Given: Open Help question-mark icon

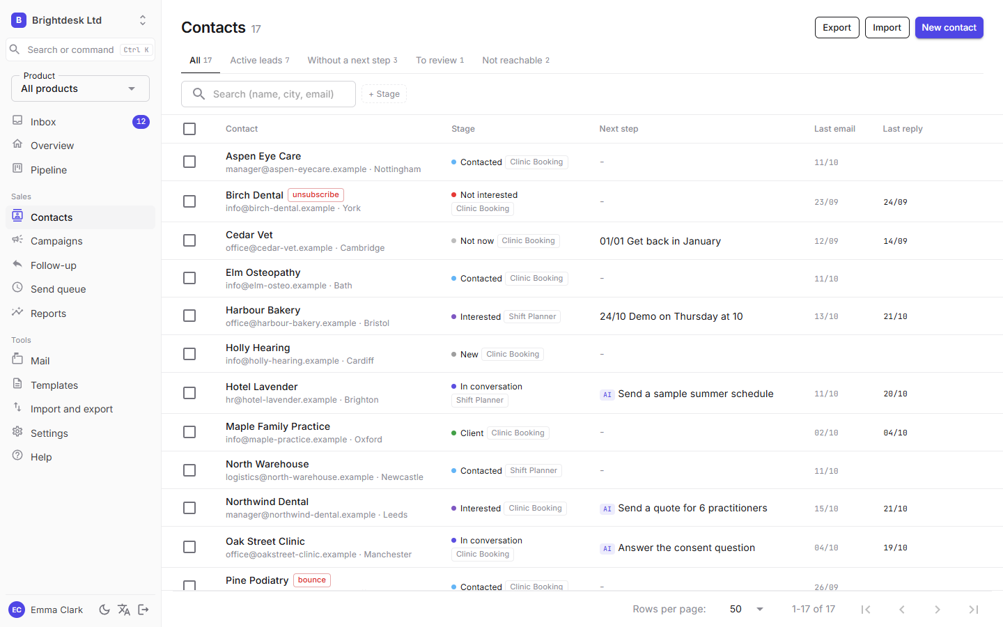Looking at the screenshot, I should click(x=17, y=456).
